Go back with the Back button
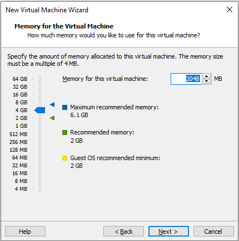Viewport: 239px width, 241px height. pyautogui.click(x=123, y=232)
